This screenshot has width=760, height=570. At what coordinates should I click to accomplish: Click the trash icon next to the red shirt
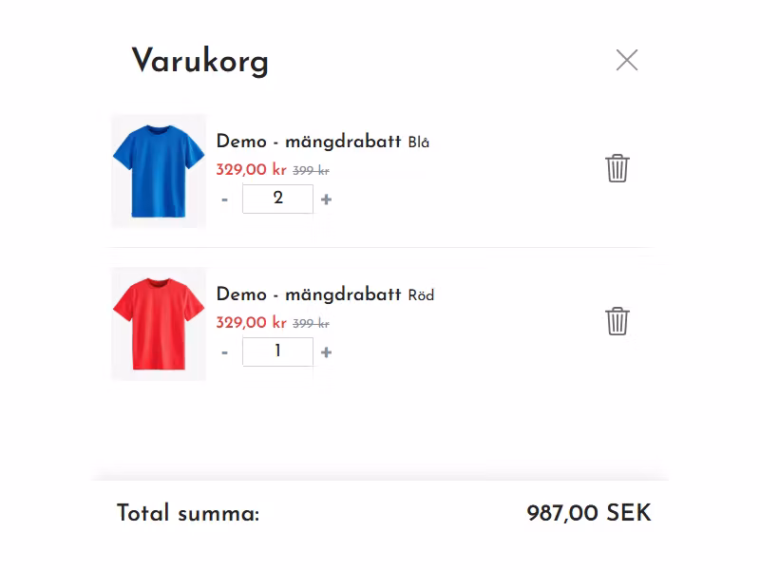(x=617, y=323)
